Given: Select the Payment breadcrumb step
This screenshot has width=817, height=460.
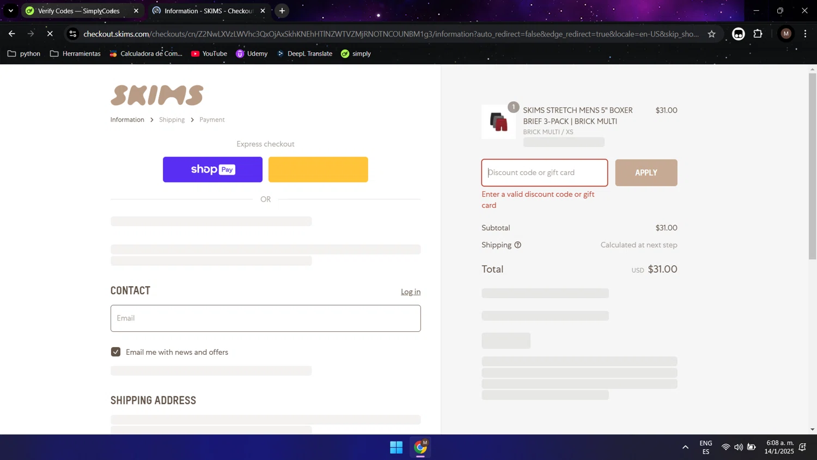Looking at the screenshot, I should click(212, 119).
